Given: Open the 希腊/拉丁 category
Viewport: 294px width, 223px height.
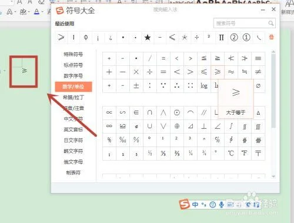Looking at the screenshot, I should 73,97.
